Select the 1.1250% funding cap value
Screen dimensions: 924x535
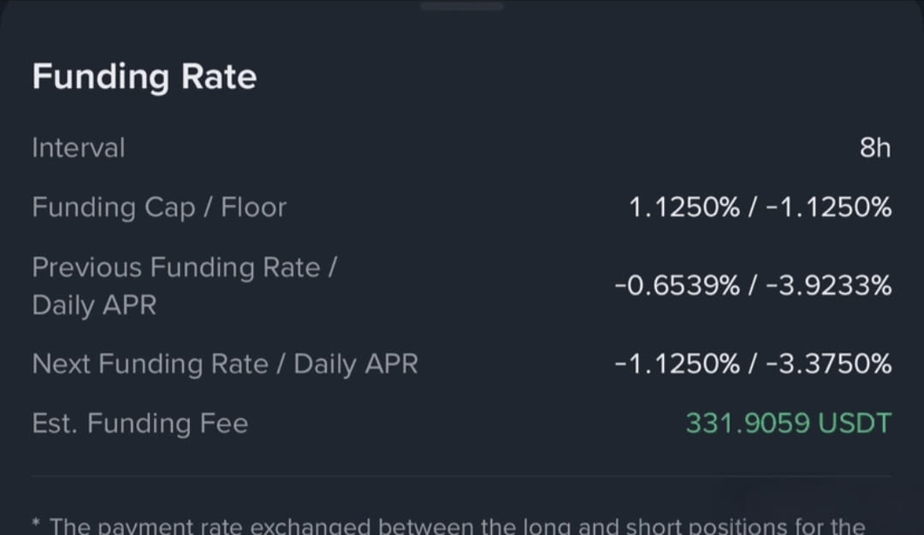click(x=684, y=208)
